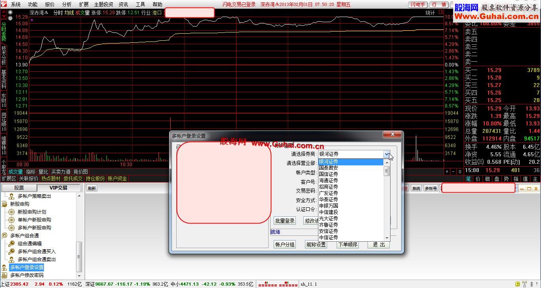Click the gear icon beside 单帐户新股申购
The width and height of the screenshot is (541, 288).
[x=11, y=220]
